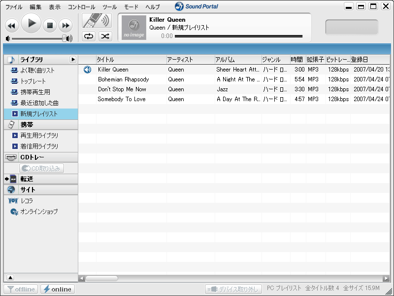Viewport: 394px width, 296px height.
Task: Click the loud speaker icon beside volume slider
Action: (69, 38)
